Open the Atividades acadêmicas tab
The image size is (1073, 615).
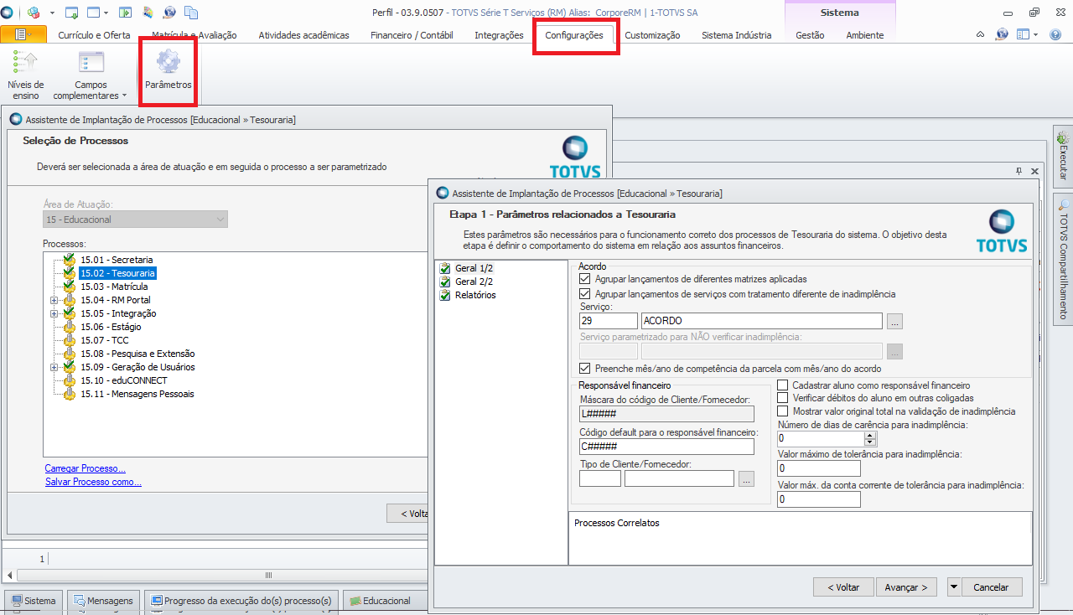click(x=303, y=35)
